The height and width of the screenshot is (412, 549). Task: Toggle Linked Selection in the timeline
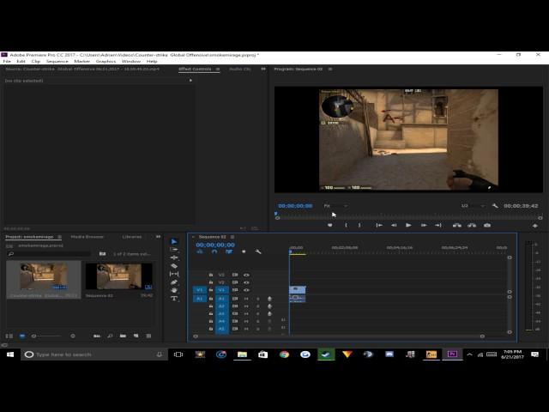tap(229, 251)
